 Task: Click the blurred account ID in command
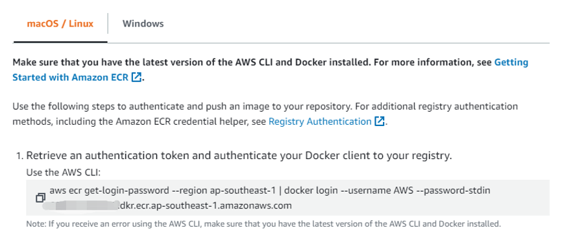tap(80, 206)
